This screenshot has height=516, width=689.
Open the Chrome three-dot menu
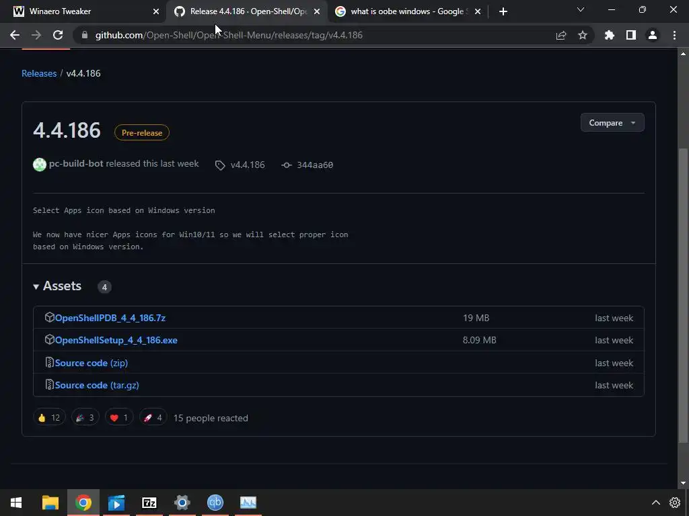click(674, 35)
